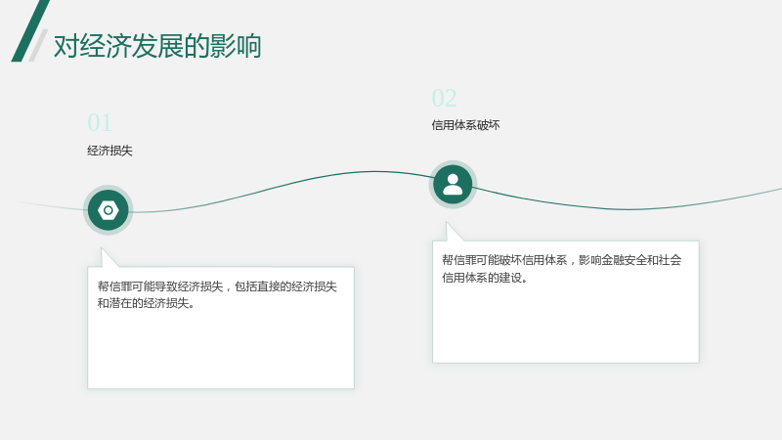Image resolution: width=782 pixels, height=440 pixels.
Task: Click the number 01 label
Action: (x=100, y=123)
